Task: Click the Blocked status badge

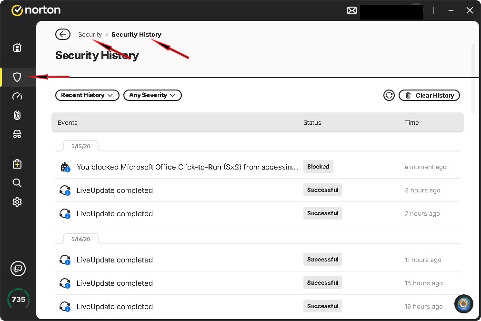Action: point(318,167)
